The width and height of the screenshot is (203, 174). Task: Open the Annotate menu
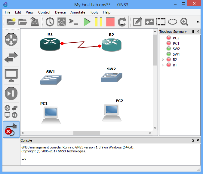[78, 12]
